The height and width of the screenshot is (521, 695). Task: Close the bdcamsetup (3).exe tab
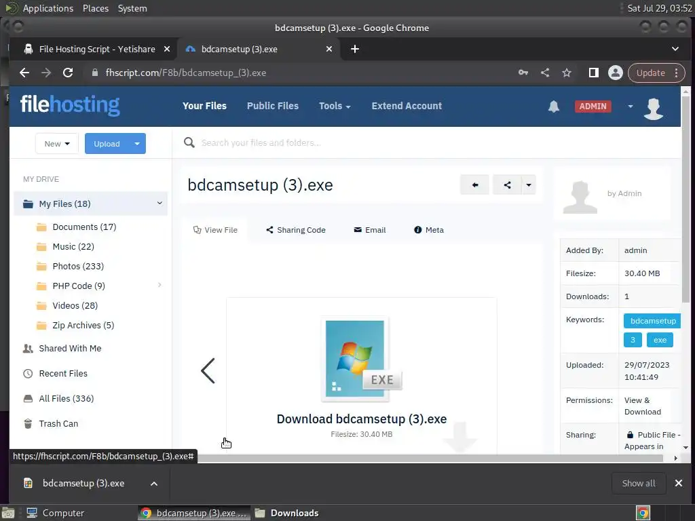(329, 49)
